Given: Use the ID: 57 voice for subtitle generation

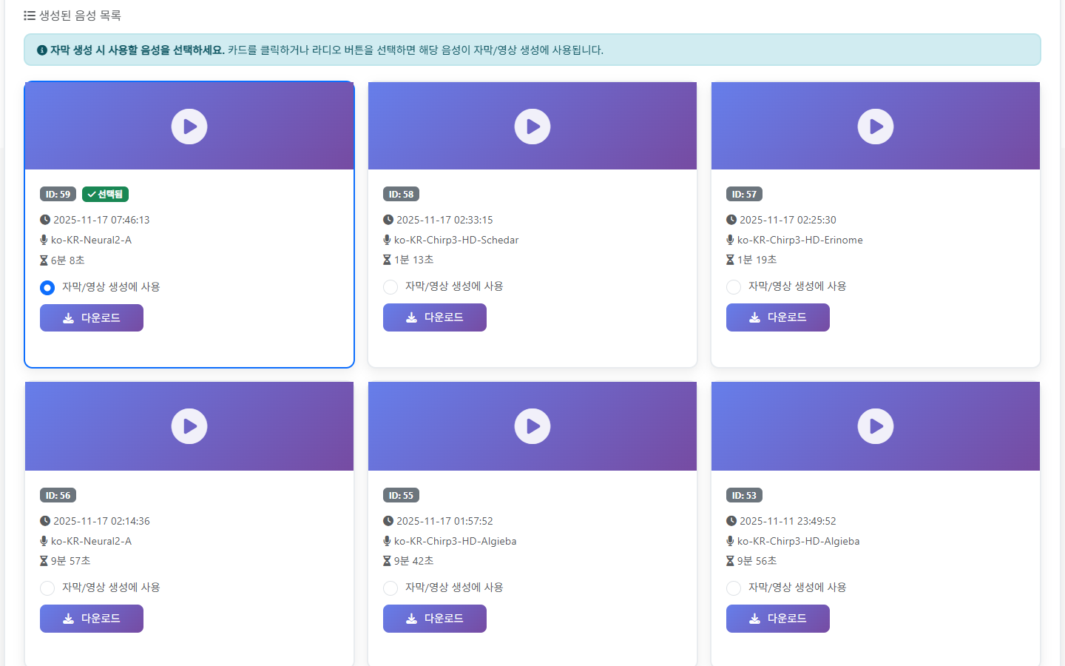Looking at the screenshot, I should (x=734, y=287).
